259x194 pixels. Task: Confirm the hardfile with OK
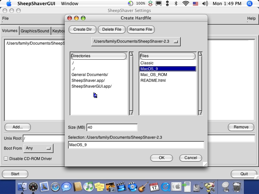click(162, 158)
